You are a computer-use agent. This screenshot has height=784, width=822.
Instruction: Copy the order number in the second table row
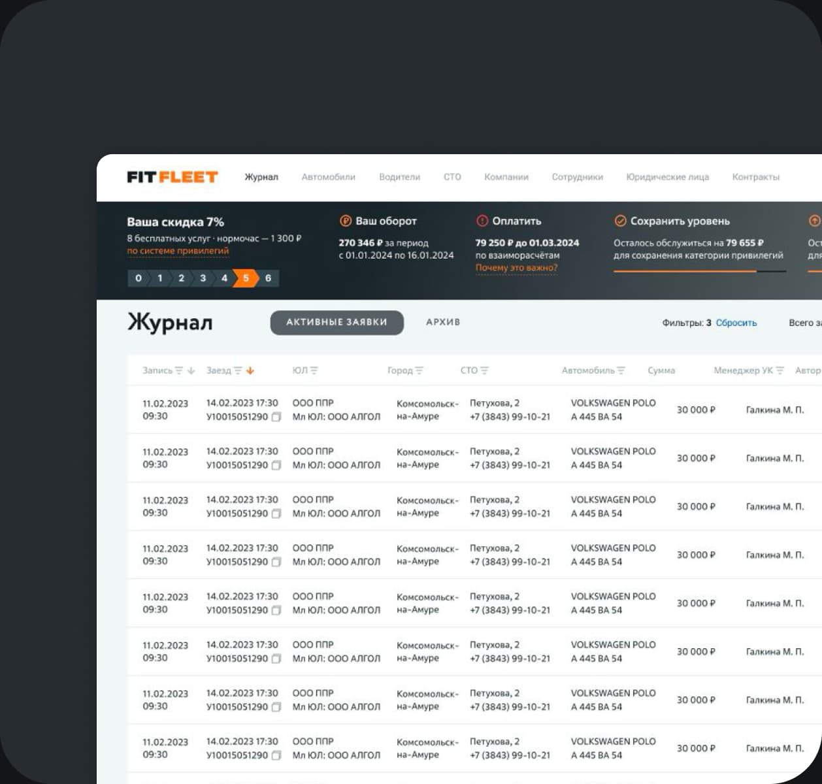(x=276, y=465)
